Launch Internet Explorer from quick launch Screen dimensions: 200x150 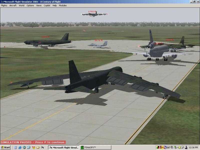20,147
